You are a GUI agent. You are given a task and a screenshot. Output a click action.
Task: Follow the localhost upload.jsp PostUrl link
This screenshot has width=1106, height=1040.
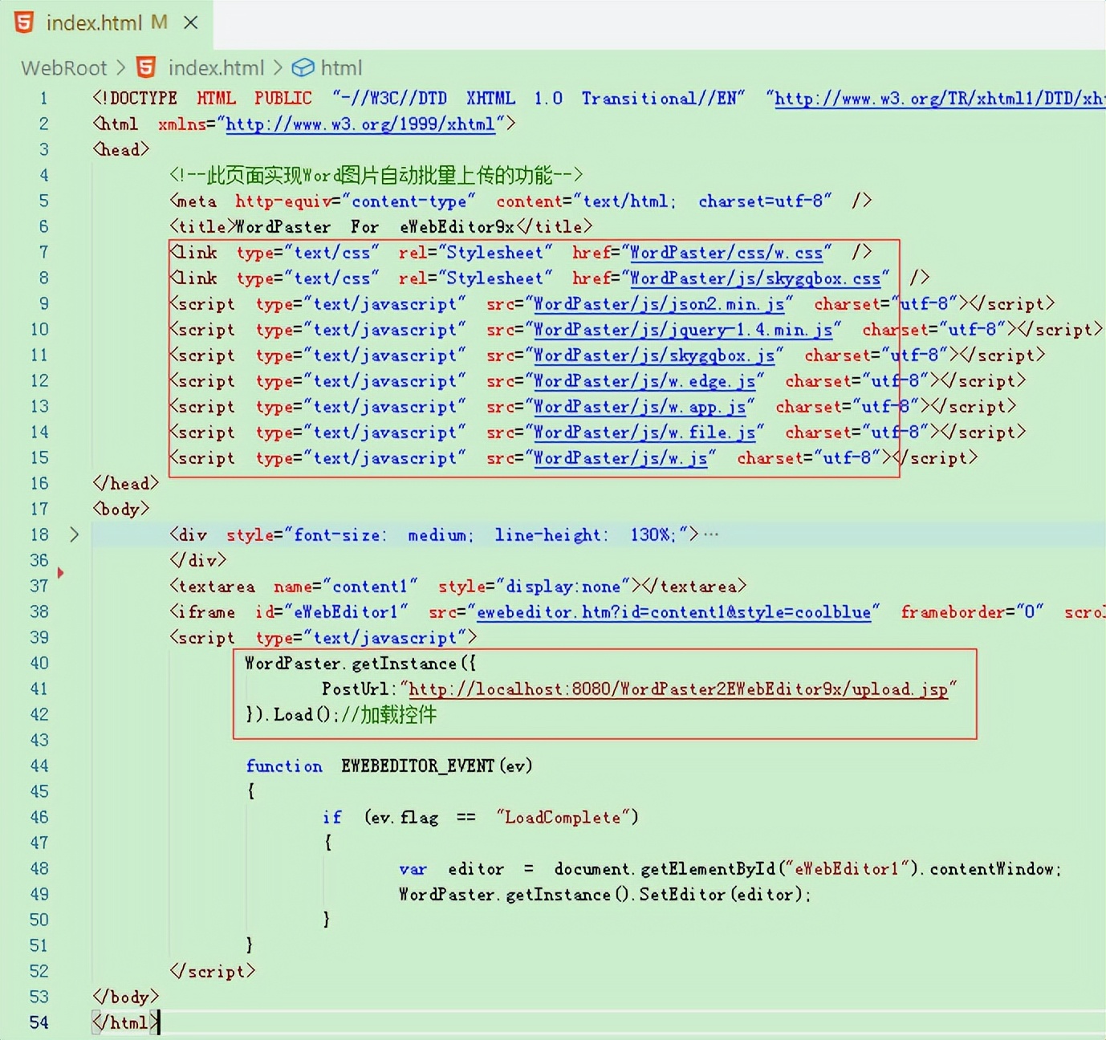click(678, 689)
